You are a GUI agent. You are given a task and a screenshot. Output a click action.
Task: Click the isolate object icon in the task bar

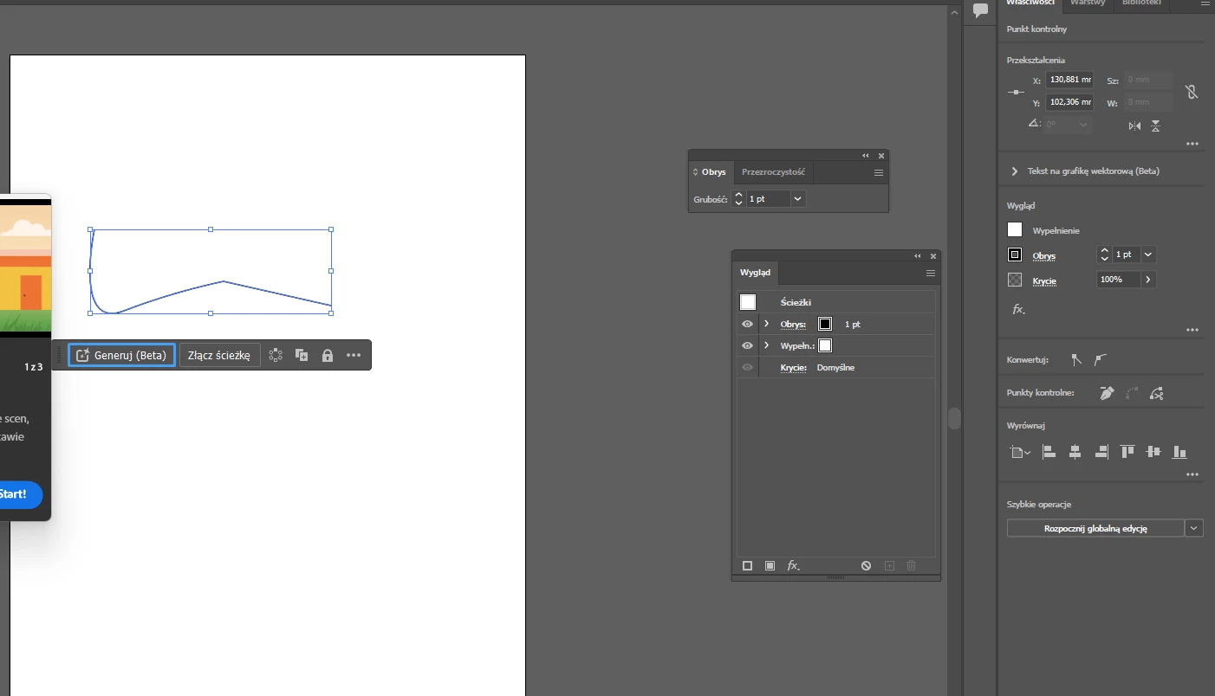tap(276, 355)
